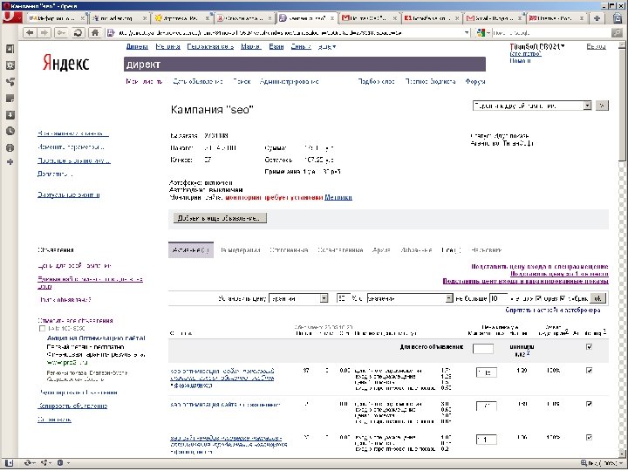Click the Отметить все объявления link
Image resolution: width=628 pixels, height=471 pixels.
pyautogui.click(x=75, y=320)
